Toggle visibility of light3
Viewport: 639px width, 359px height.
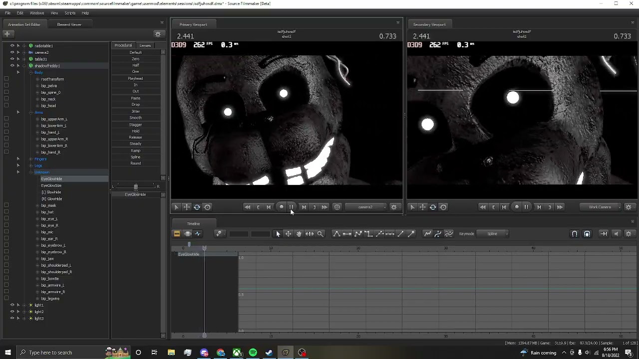point(12,318)
